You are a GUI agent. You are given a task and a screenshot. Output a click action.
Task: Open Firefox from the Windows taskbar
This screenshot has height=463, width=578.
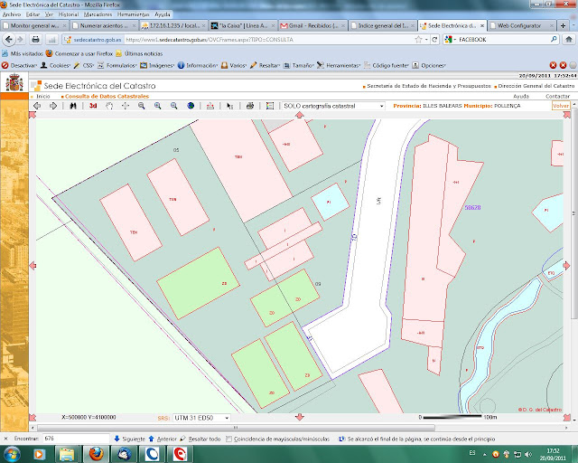95,452
